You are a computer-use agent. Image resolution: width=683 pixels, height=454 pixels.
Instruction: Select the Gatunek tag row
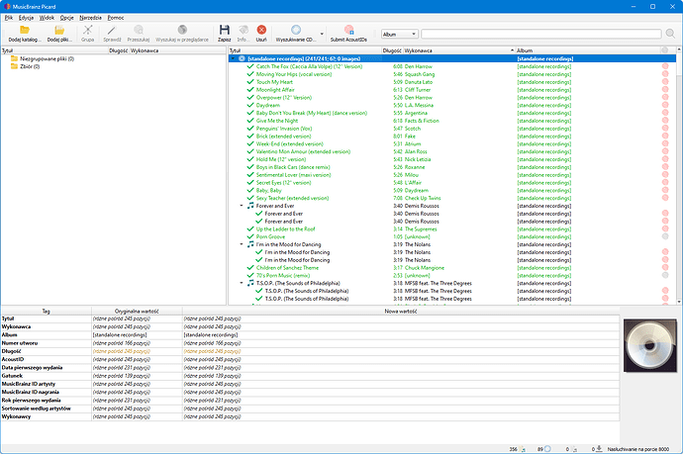coord(310,376)
